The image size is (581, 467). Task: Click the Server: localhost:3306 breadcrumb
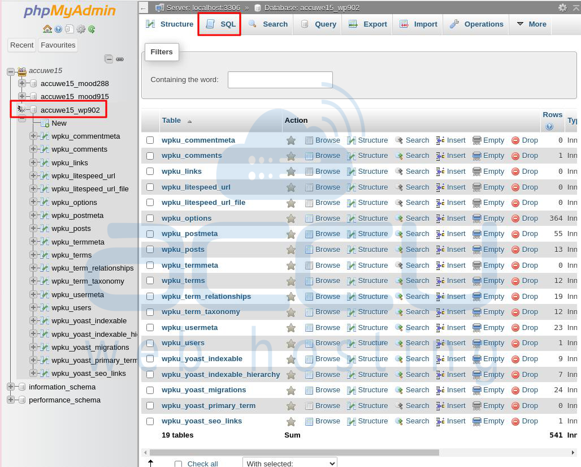203,7
